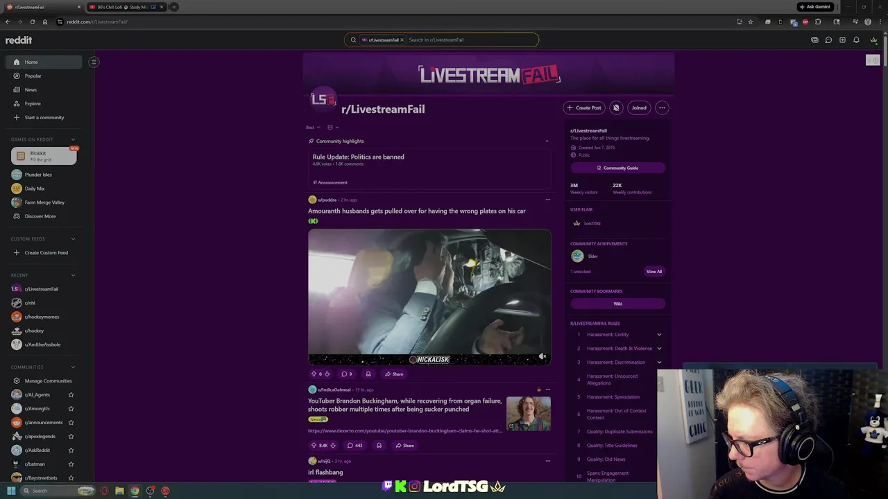888x499 pixels.
Task: Upvote the Brandon Buckingham post
Action: click(x=314, y=446)
